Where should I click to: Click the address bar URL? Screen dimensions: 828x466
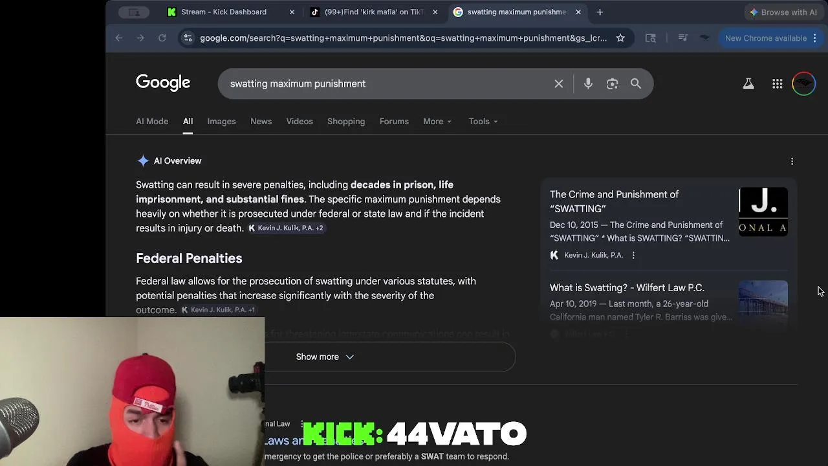click(x=403, y=38)
